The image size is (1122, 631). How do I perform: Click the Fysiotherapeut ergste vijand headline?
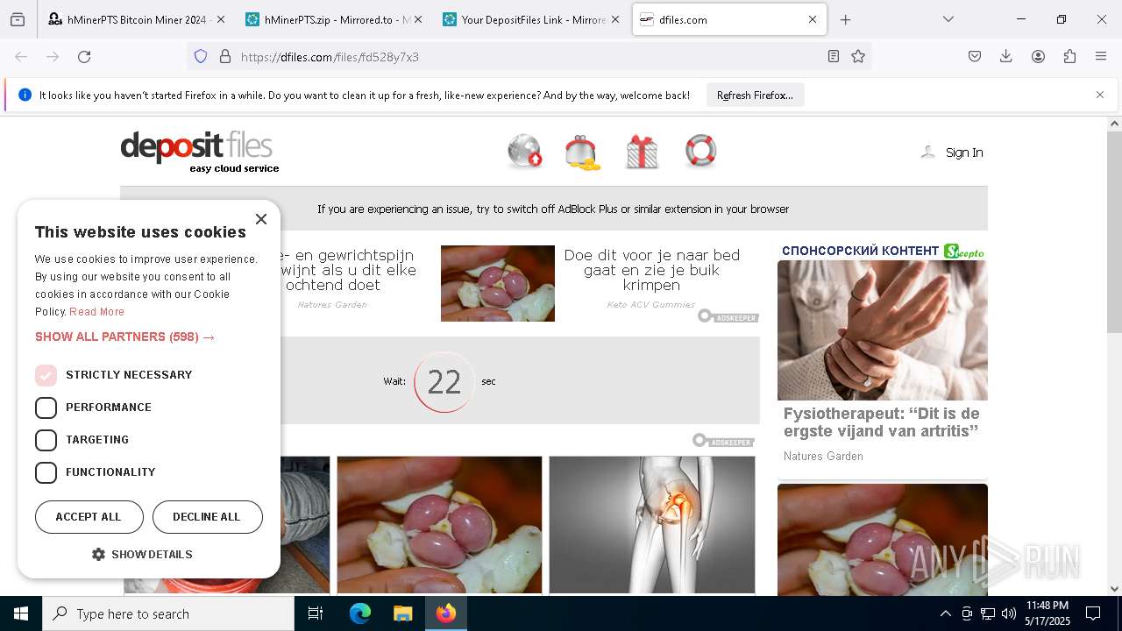[881, 422]
